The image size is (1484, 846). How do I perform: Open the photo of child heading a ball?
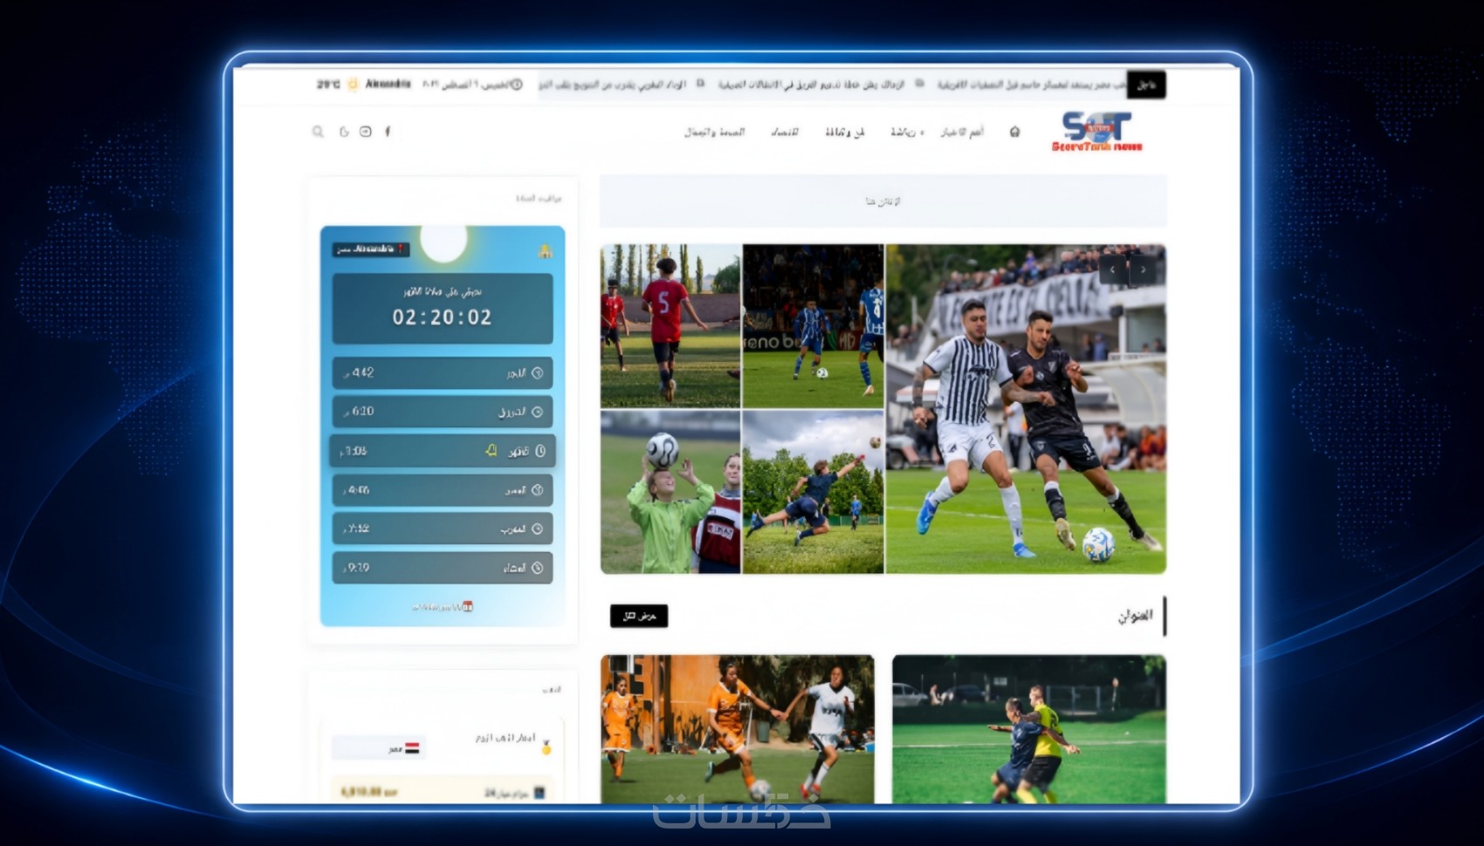pos(670,493)
